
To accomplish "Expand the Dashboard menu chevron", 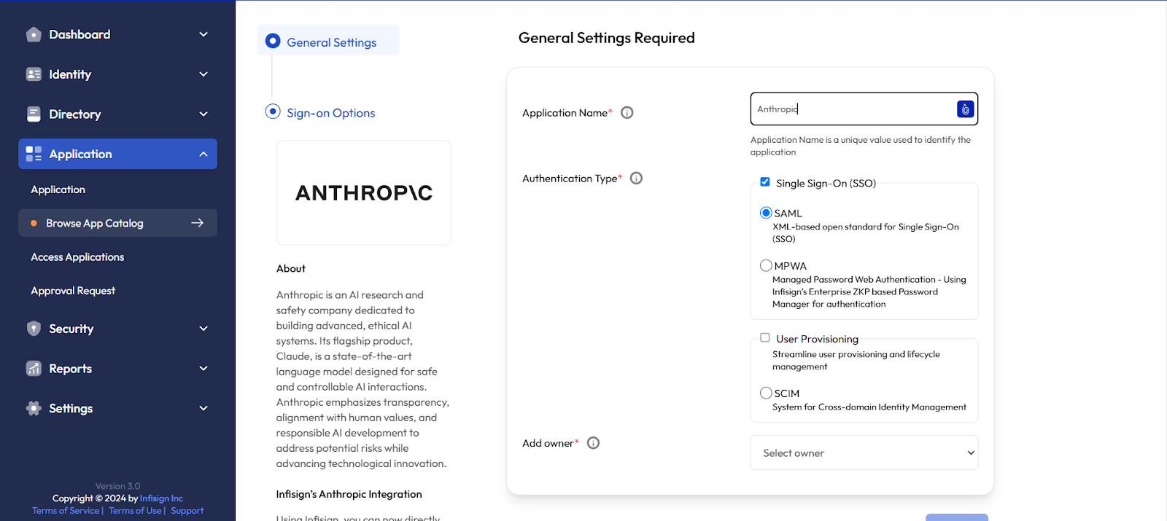I will [x=203, y=34].
